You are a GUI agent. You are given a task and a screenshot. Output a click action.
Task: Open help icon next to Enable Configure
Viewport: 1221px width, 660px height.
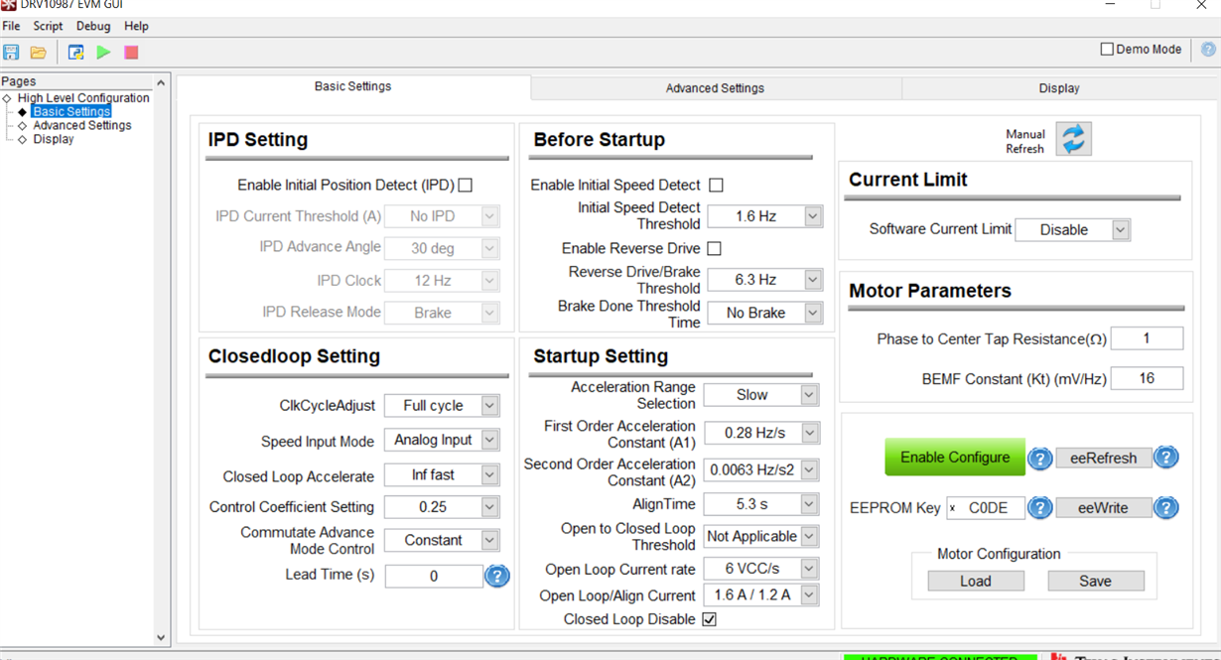tap(1039, 459)
